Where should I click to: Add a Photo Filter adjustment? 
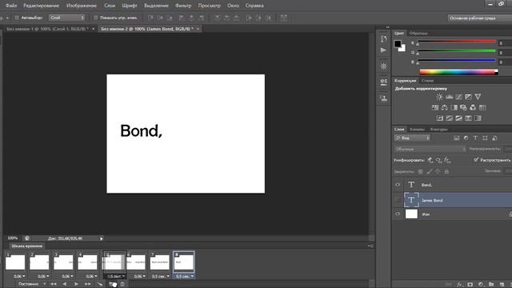(x=463, y=107)
